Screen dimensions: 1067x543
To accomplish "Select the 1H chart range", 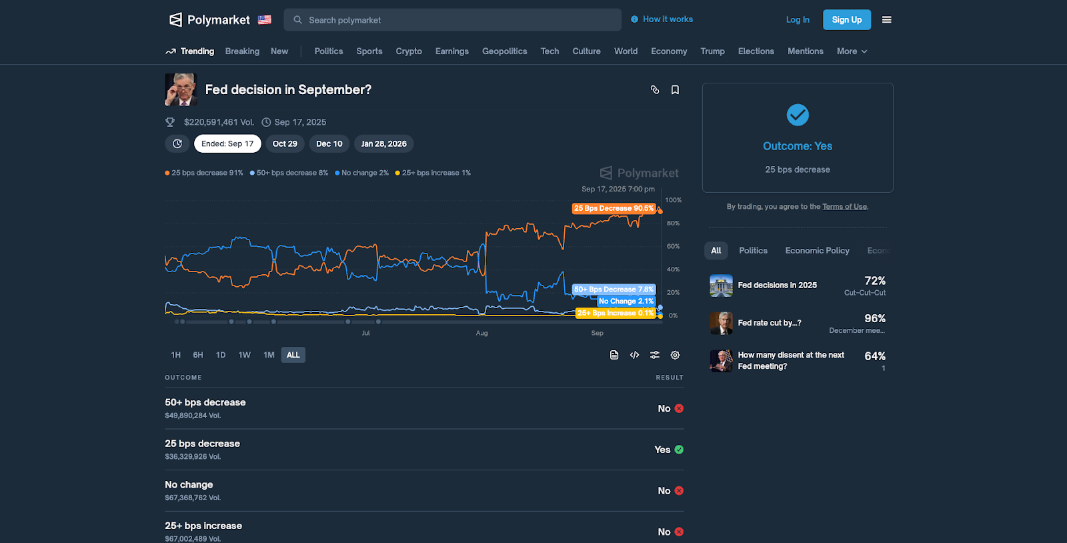I will (x=175, y=355).
